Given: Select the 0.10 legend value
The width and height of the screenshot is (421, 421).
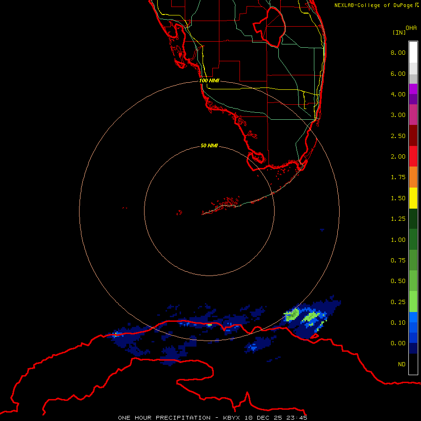Looking at the screenshot, I should [x=398, y=323].
